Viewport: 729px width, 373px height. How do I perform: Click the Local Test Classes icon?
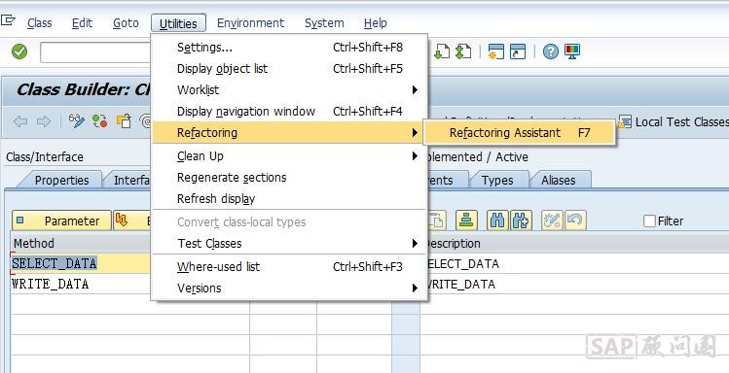click(x=625, y=121)
